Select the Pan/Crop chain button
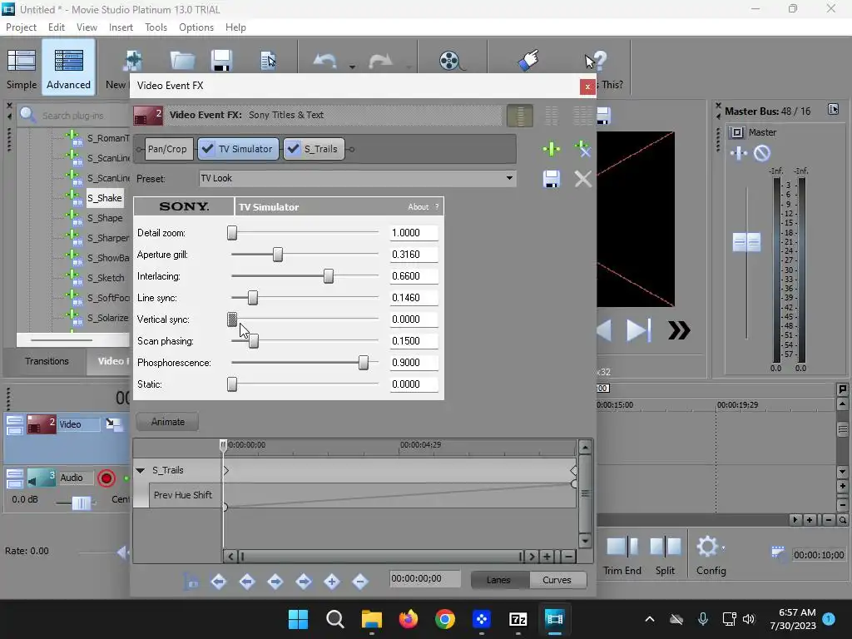 (x=168, y=149)
